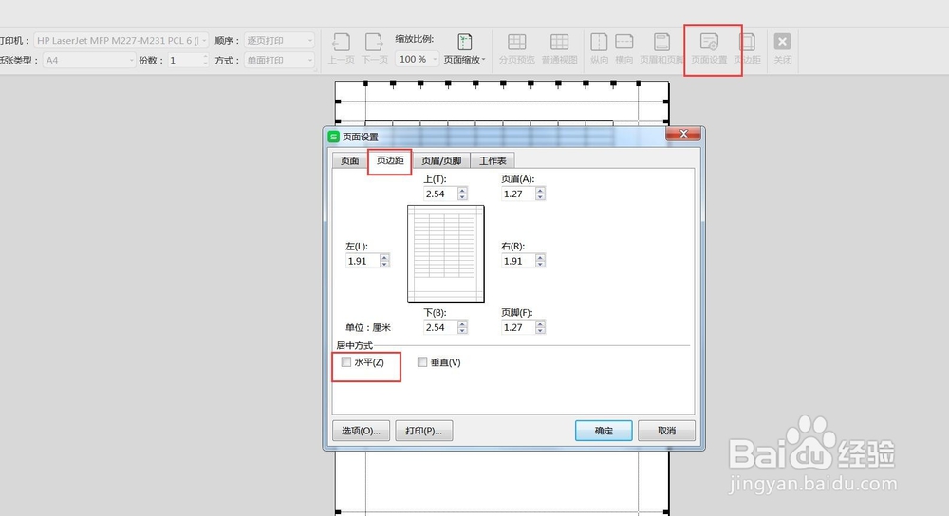Viewport: 949px width, 516px height.
Task: Close print preview (关闭) icon
Action: (x=783, y=48)
